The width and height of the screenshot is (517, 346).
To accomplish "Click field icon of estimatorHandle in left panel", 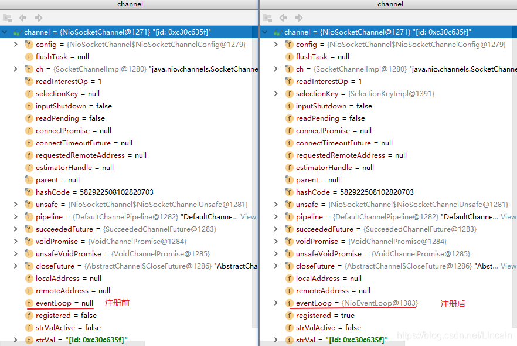I will pos(29,168).
